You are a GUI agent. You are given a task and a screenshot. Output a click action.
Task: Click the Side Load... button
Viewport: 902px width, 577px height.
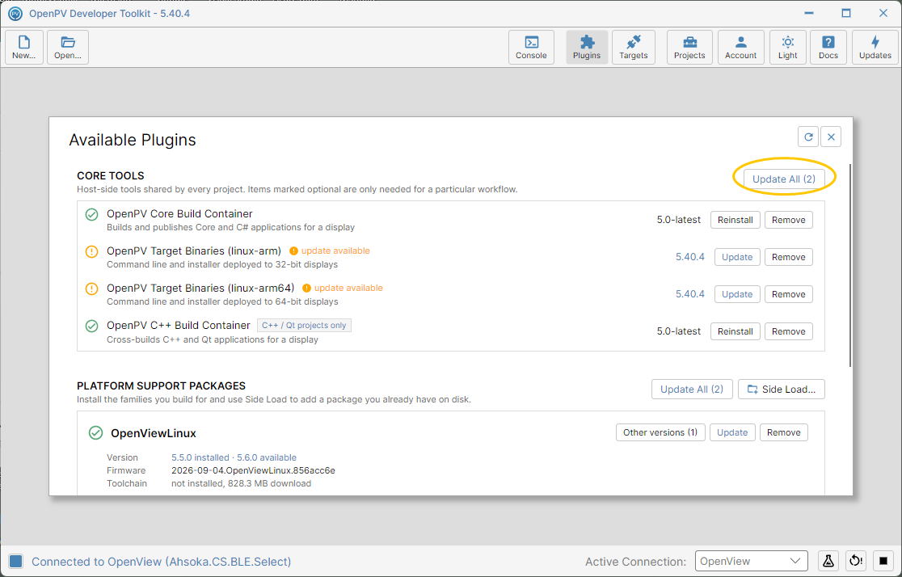coord(782,389)
